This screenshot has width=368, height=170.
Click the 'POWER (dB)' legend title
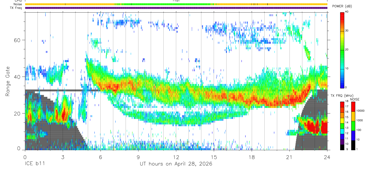click(x=342, y=6)
